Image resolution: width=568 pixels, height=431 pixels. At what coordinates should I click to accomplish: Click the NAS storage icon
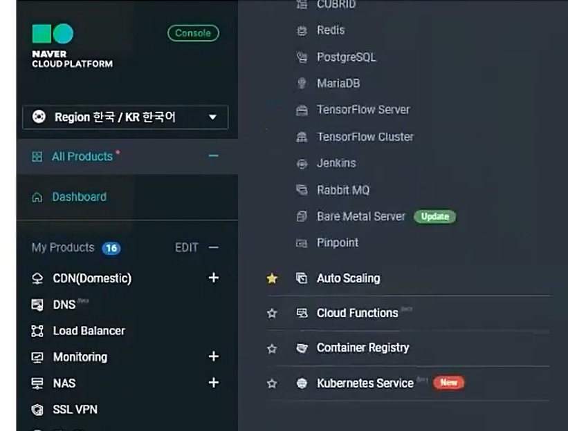37,383
